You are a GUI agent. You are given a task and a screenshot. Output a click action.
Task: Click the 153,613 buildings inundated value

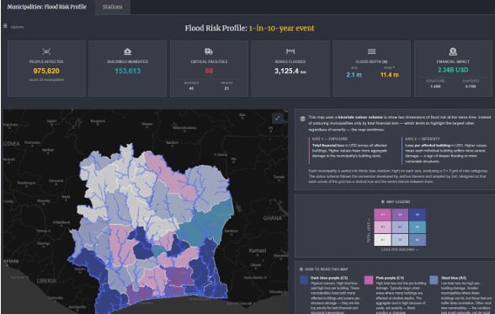[128, 71]
